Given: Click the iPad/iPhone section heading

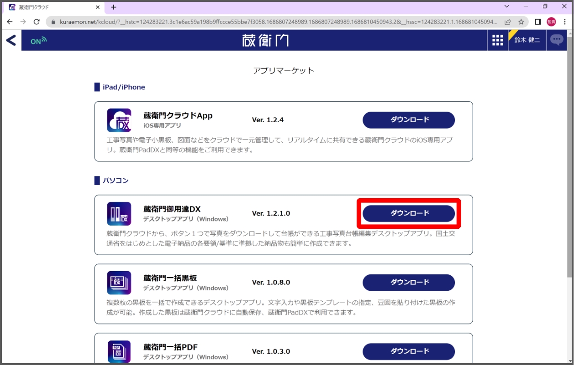Looking at the screenshot, I should click(x=124, y=87).
